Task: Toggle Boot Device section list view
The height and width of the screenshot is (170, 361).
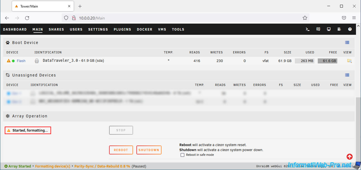Action: point(347,43)
